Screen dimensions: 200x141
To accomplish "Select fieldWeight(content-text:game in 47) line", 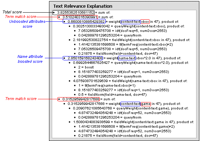I will (x=133, y=122).
